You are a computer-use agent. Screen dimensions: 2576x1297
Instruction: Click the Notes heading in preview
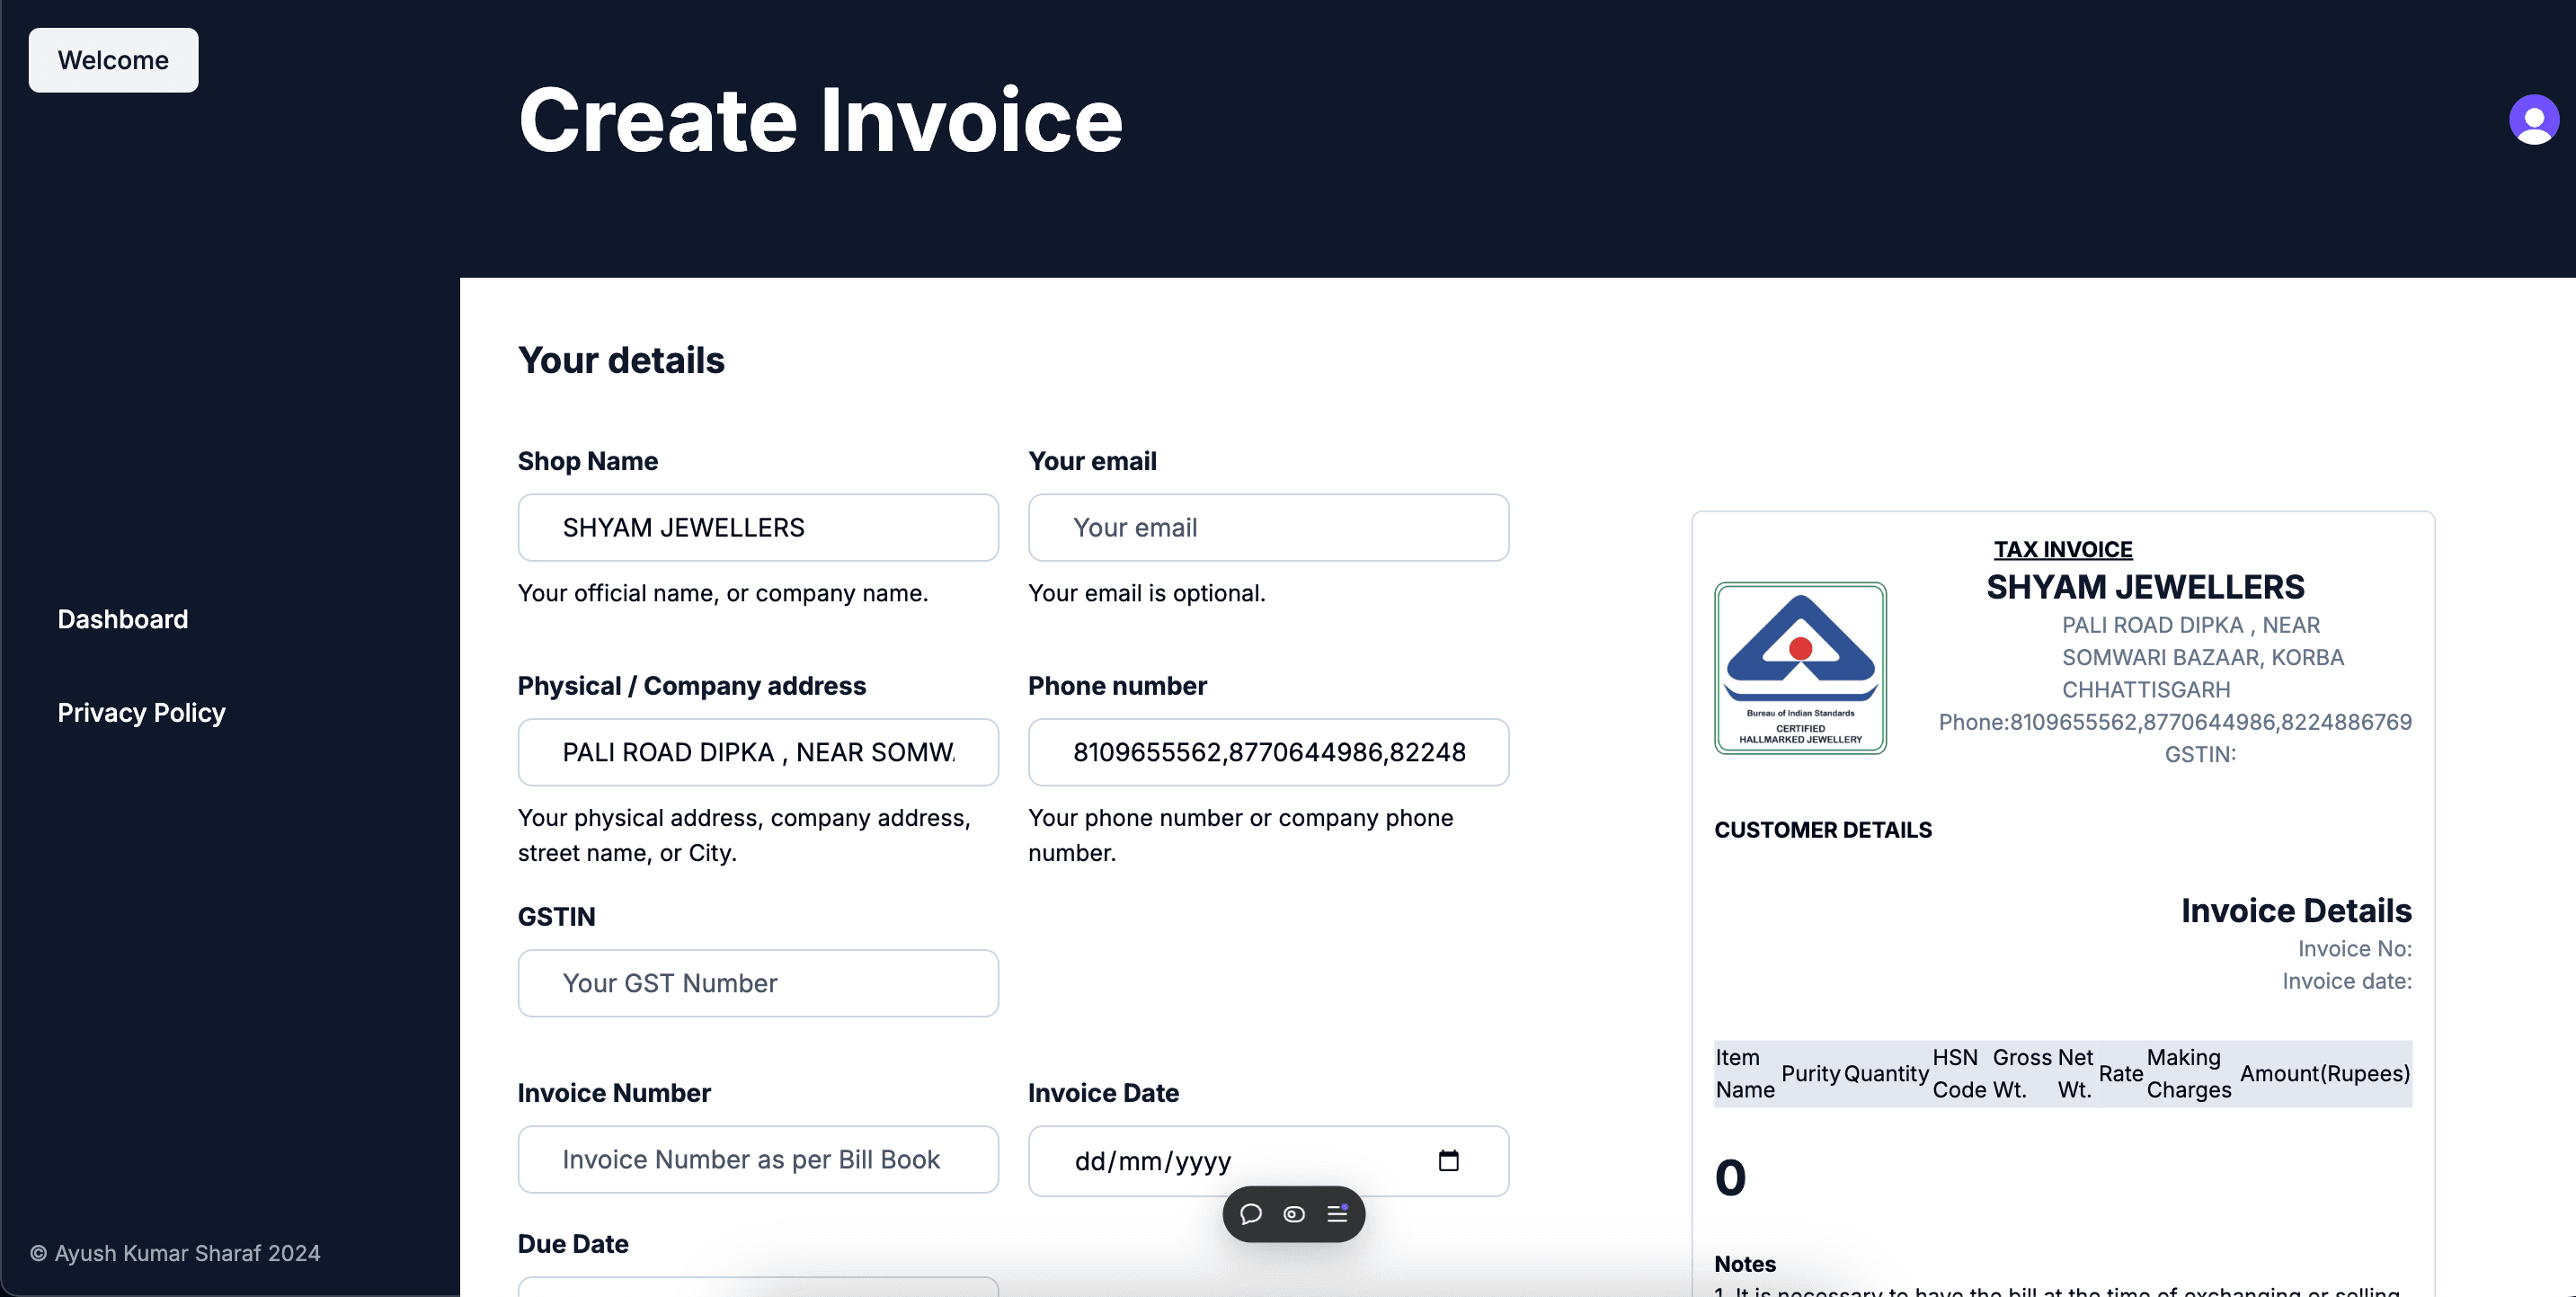(x=1745, y=1263)
